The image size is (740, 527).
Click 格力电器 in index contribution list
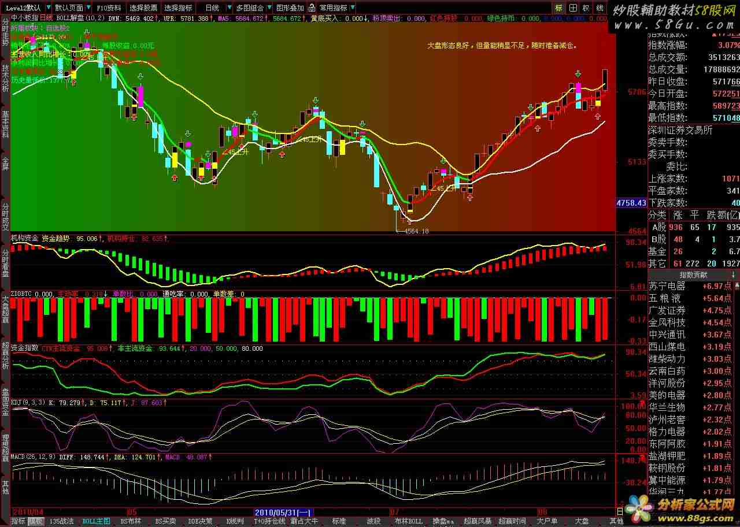click(x=667, y=432)
